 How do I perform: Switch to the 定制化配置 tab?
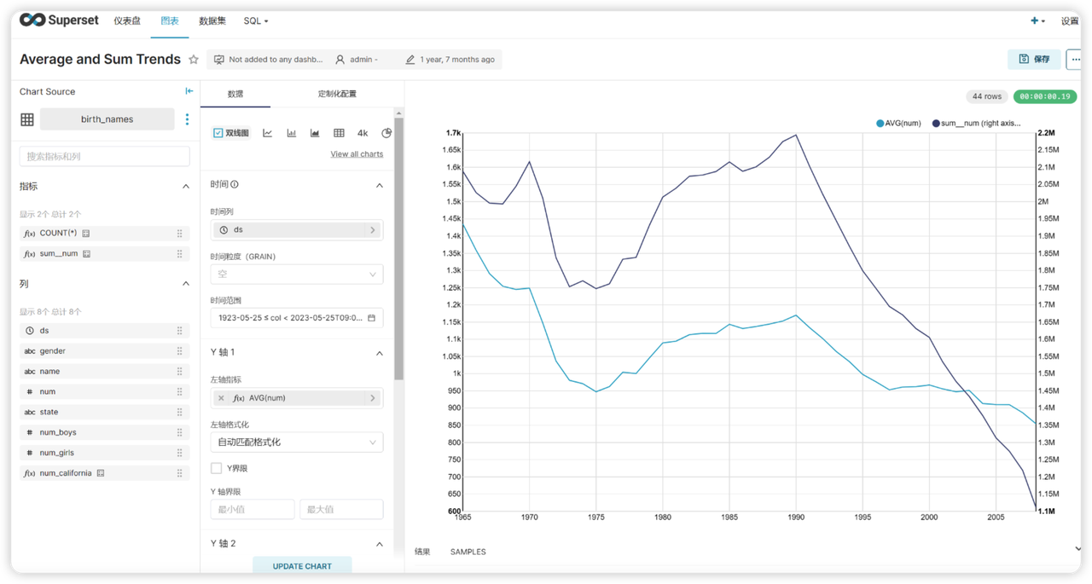pos(337,94)
